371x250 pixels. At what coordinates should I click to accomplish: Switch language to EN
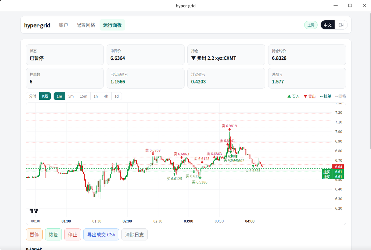point(341,25)
